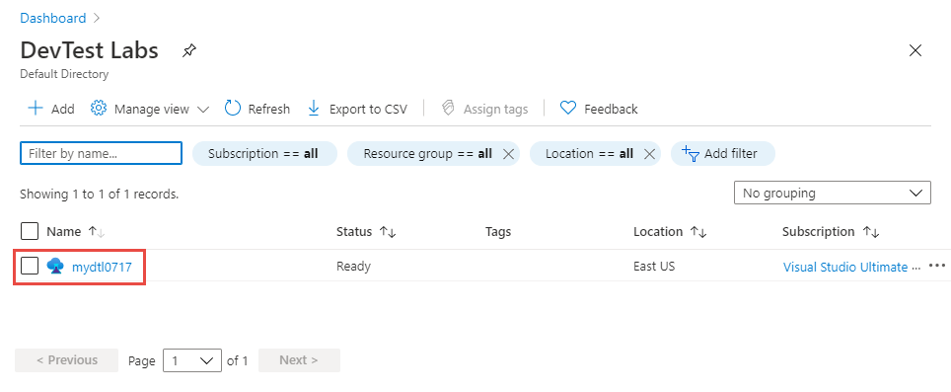Click the Add plus icon
The image size is (951, 392).
click(36, 109)
